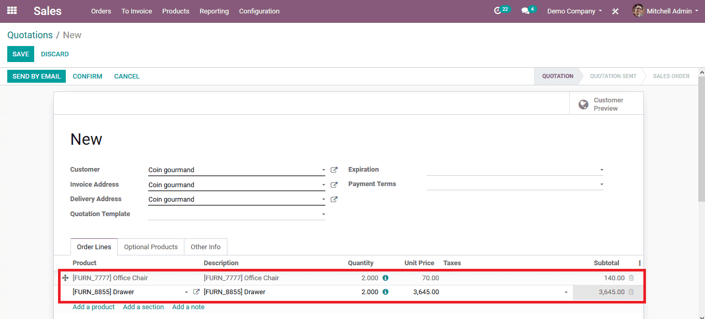Click the Add a note link

coord(189,307)
